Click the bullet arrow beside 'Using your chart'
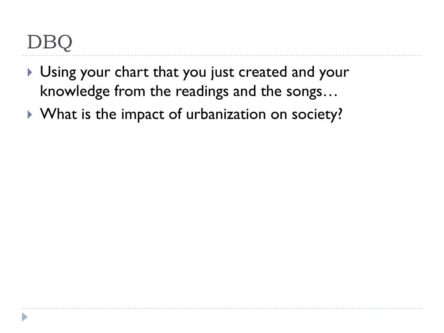444x333 pixels. click(x=30, y=72)
